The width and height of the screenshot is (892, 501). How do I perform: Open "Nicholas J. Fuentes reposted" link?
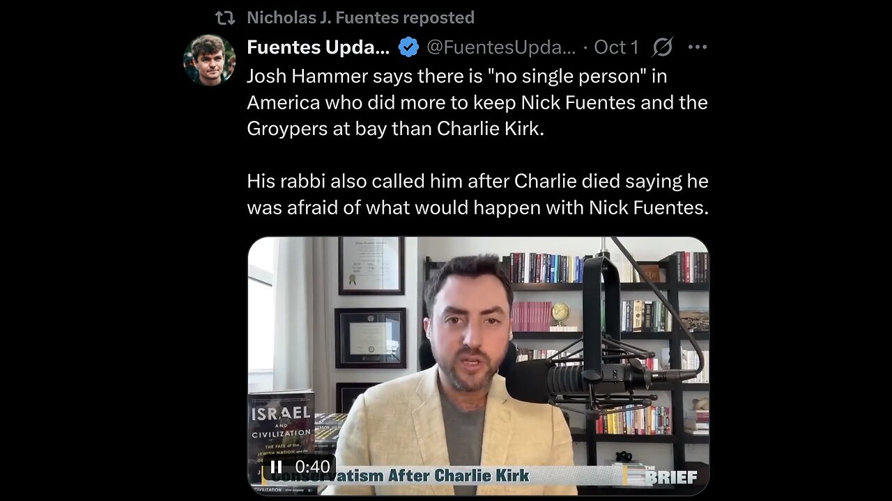tap(360, 18)
